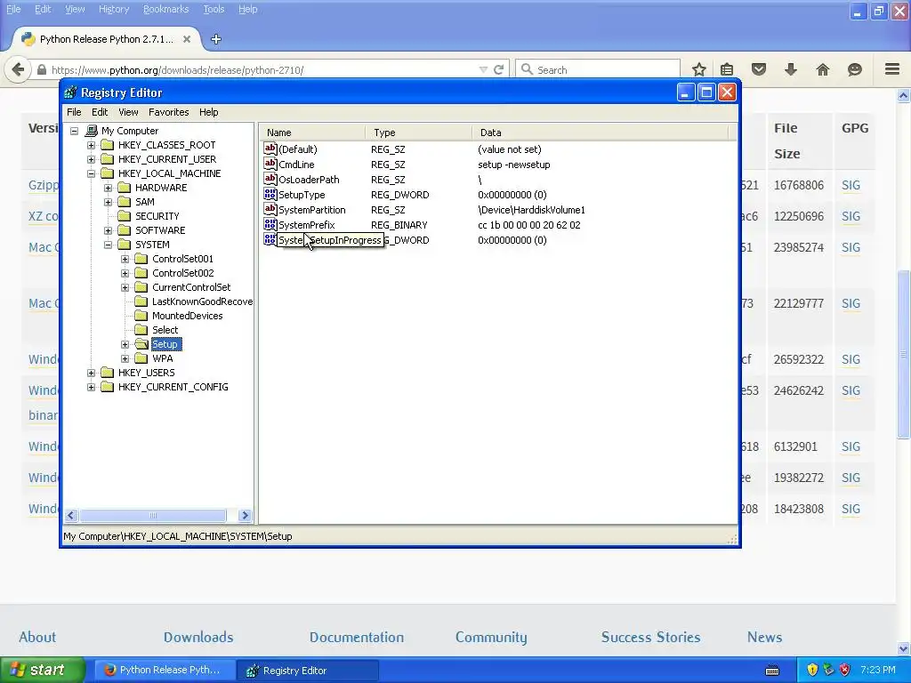
Task: Open Registry Editor Help menu
Action: tap(208, 112)
